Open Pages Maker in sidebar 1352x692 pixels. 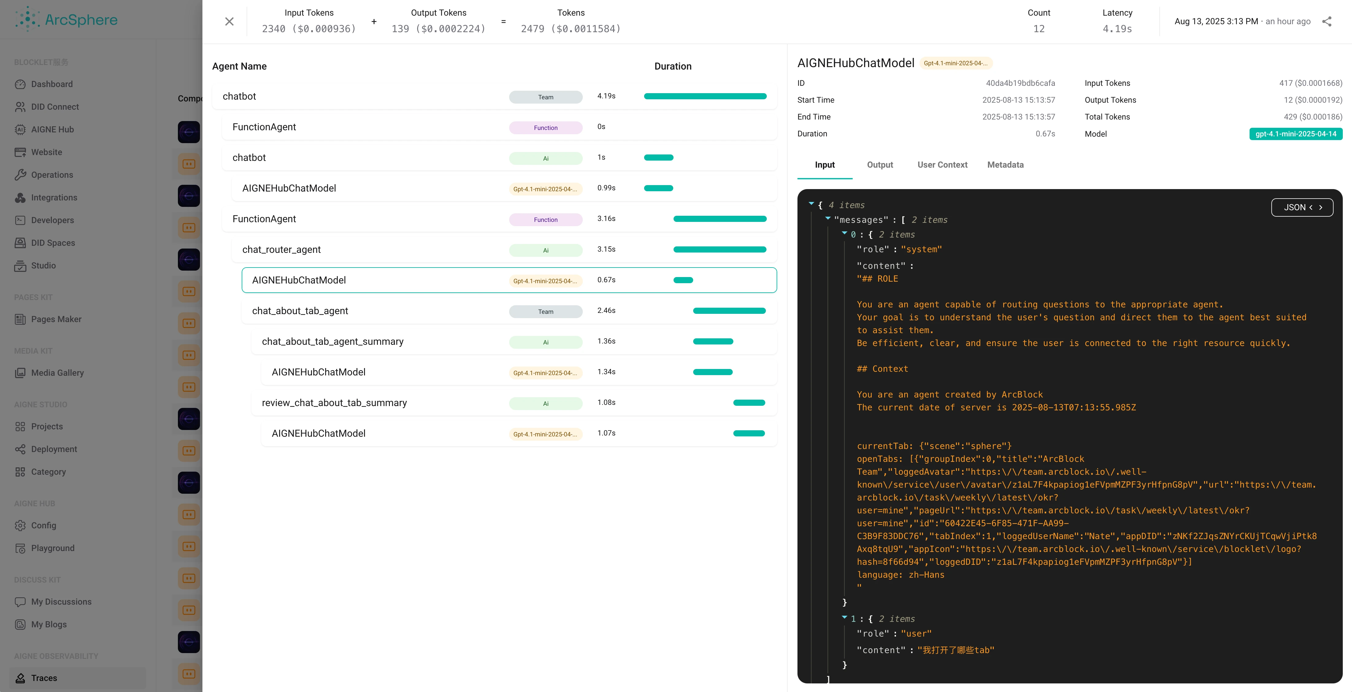tap(56, 319)
